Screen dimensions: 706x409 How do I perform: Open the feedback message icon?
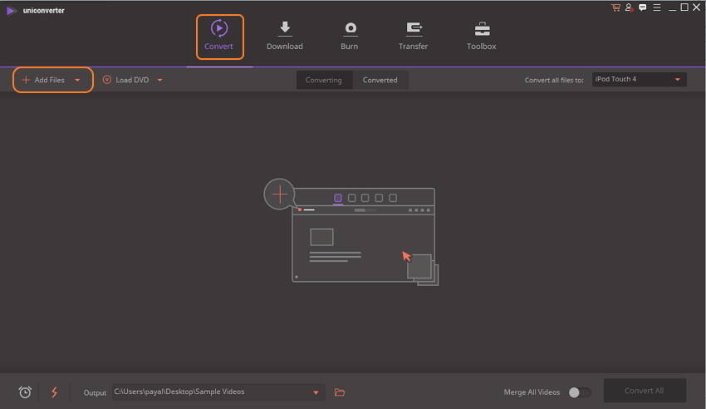tap(642, 7)
